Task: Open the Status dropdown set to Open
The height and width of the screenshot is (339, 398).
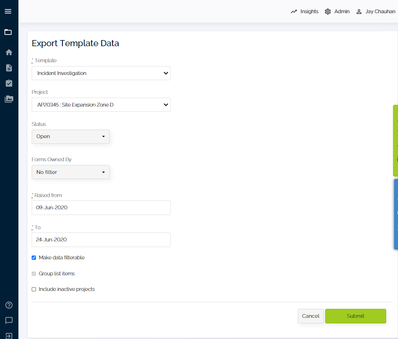Action: click(x=70, y=137)
